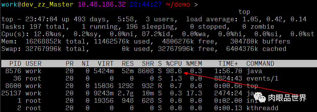Select the COMMAND column header
Viewport: 317px width, 112px height.
pyautogui.click(x=260, y=64)
